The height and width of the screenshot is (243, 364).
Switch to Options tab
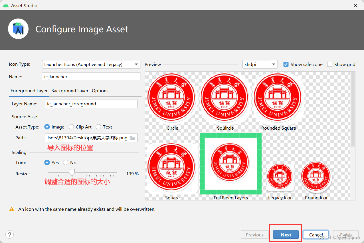(100, 91)
